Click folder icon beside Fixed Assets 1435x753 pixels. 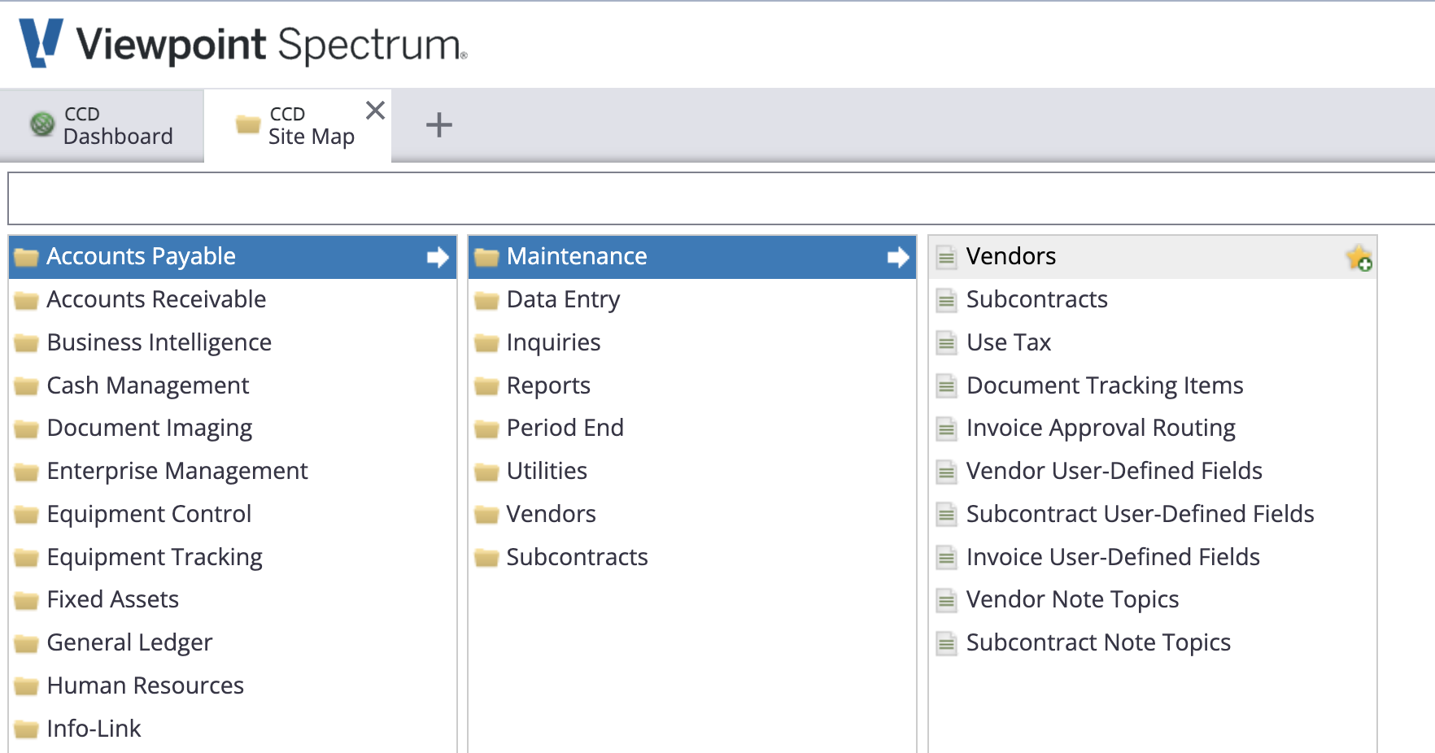tap(26, 601)
